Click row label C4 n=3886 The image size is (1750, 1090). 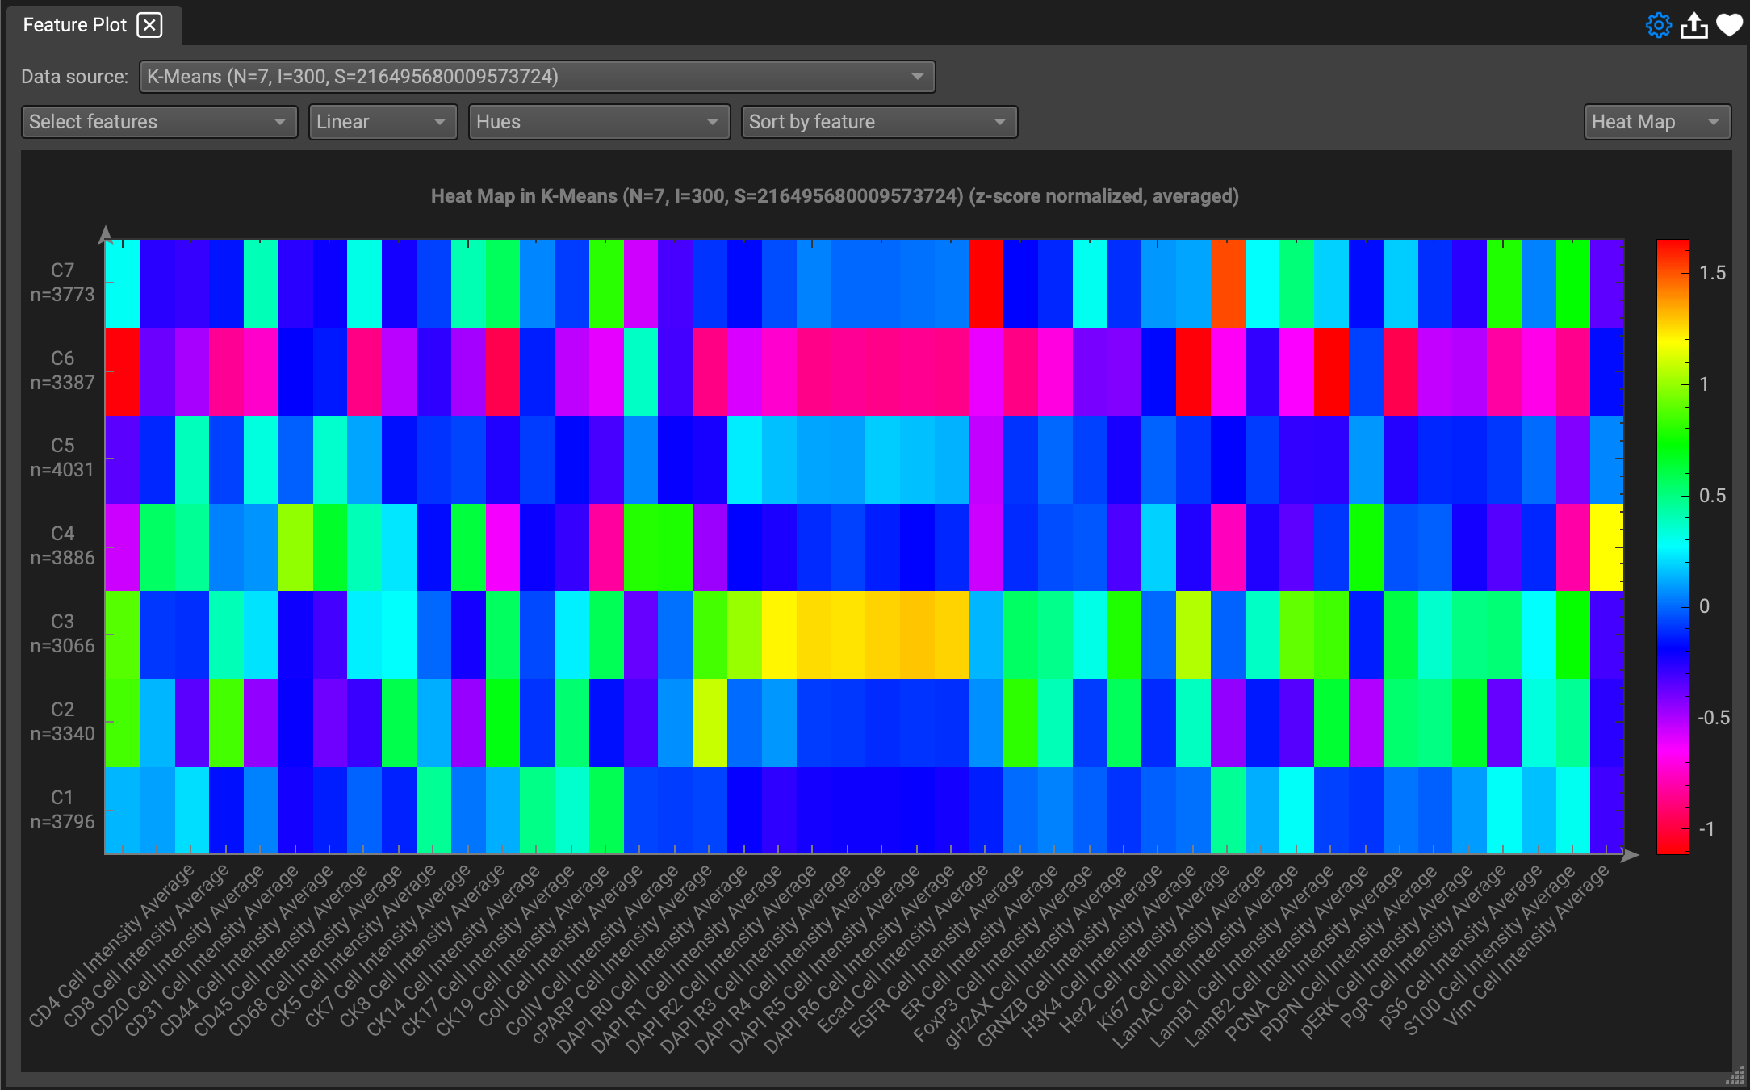[62, 546]
